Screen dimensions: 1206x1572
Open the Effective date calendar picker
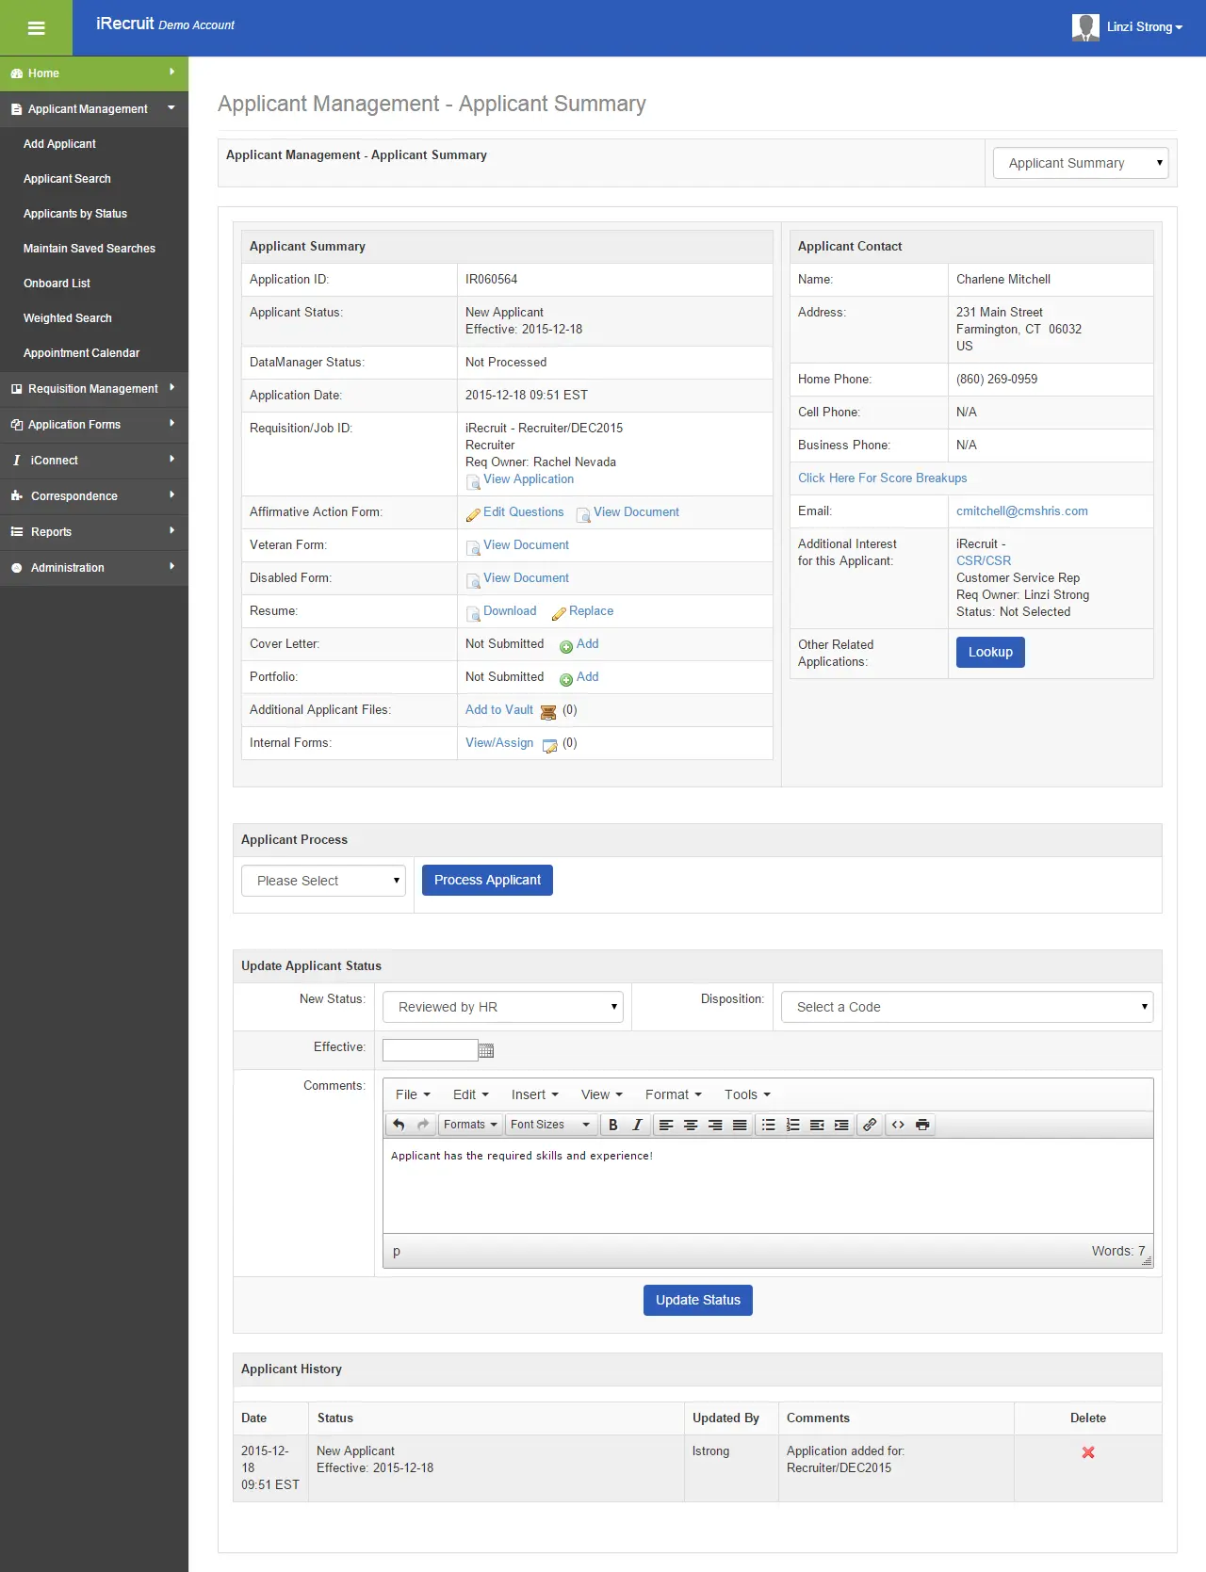486,1050
